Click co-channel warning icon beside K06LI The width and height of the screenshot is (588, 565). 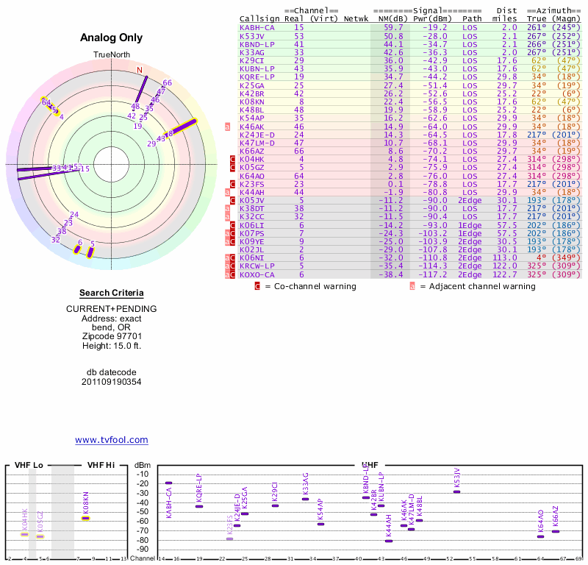click(x=232, y=225)
